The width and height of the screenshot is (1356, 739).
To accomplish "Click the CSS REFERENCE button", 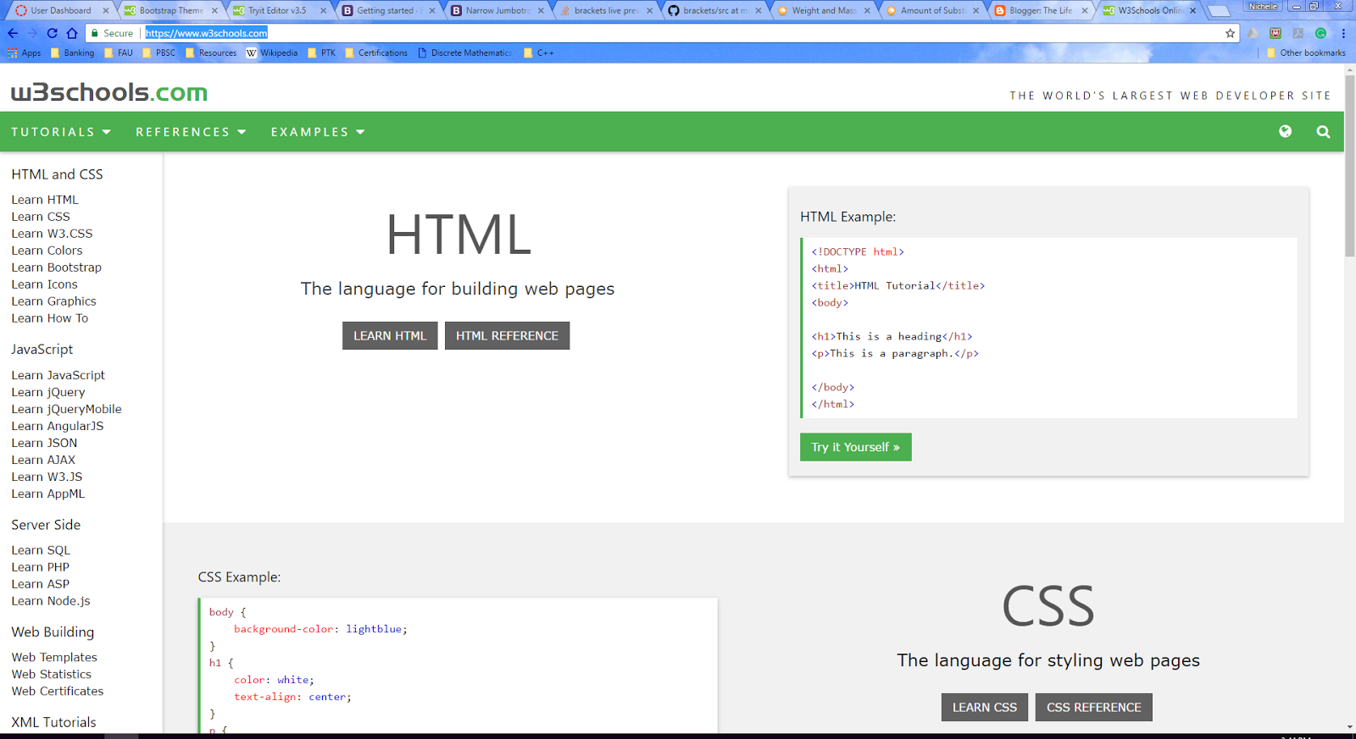I will point(1094,707).
